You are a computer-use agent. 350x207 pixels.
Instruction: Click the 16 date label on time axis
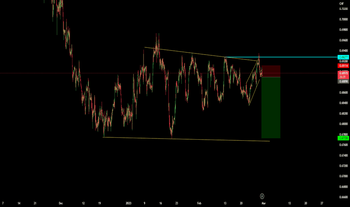click(x=160, y=203)
